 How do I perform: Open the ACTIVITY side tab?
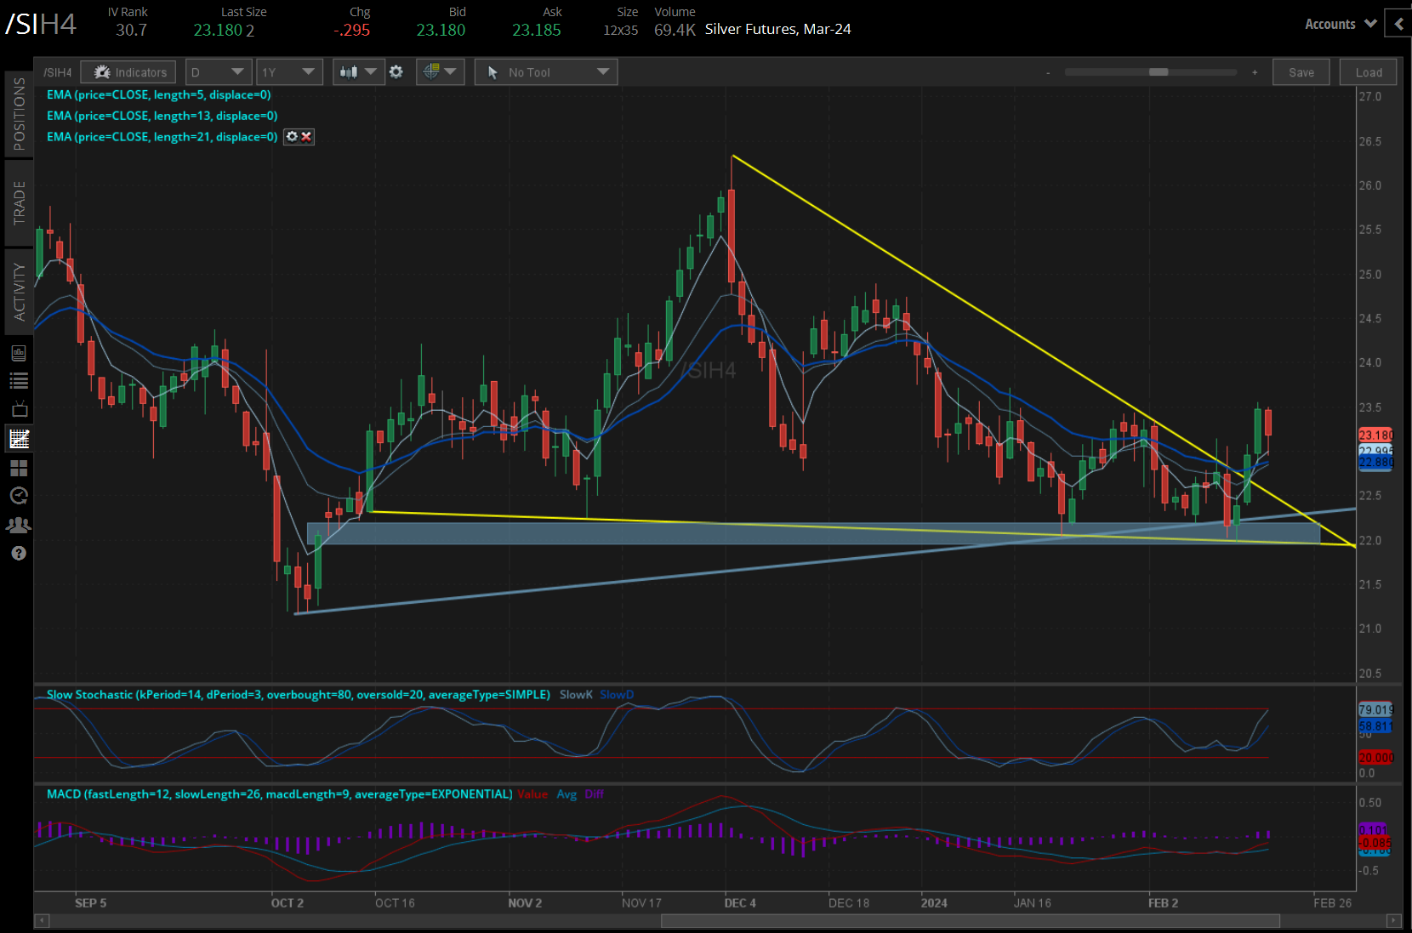(x=19, y=292)
